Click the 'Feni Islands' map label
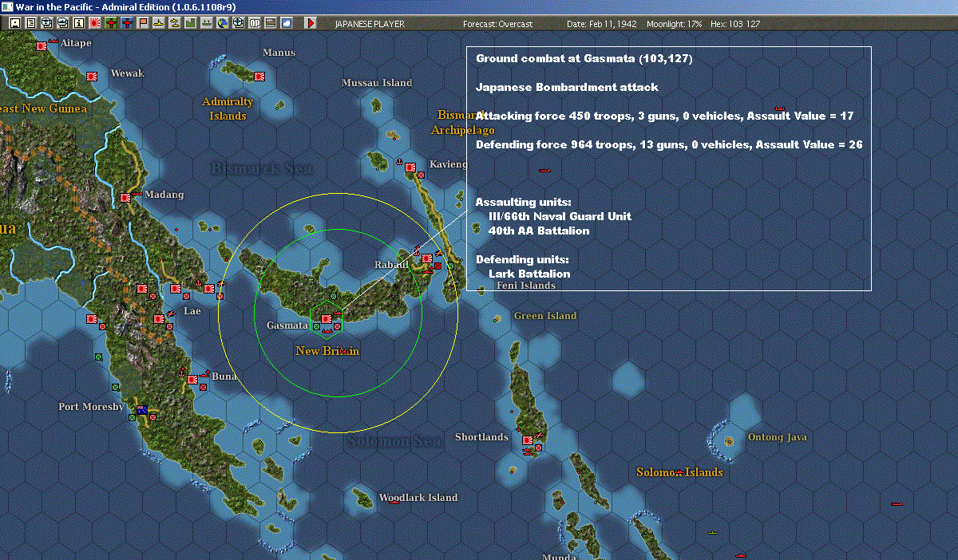 click(x=526, y=286)
